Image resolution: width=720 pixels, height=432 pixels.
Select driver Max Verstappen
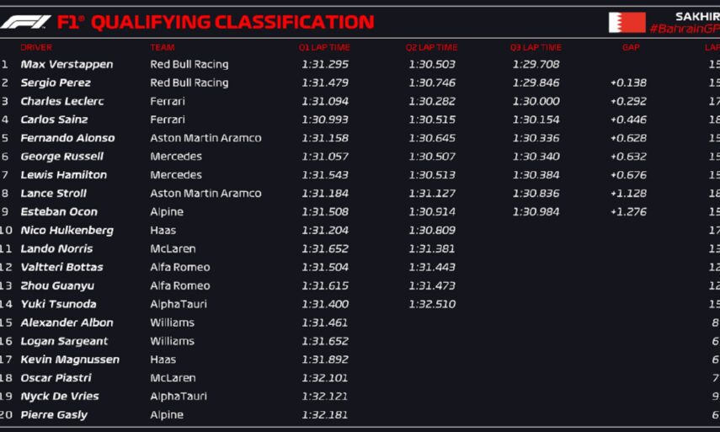click(x=67, y=64)
